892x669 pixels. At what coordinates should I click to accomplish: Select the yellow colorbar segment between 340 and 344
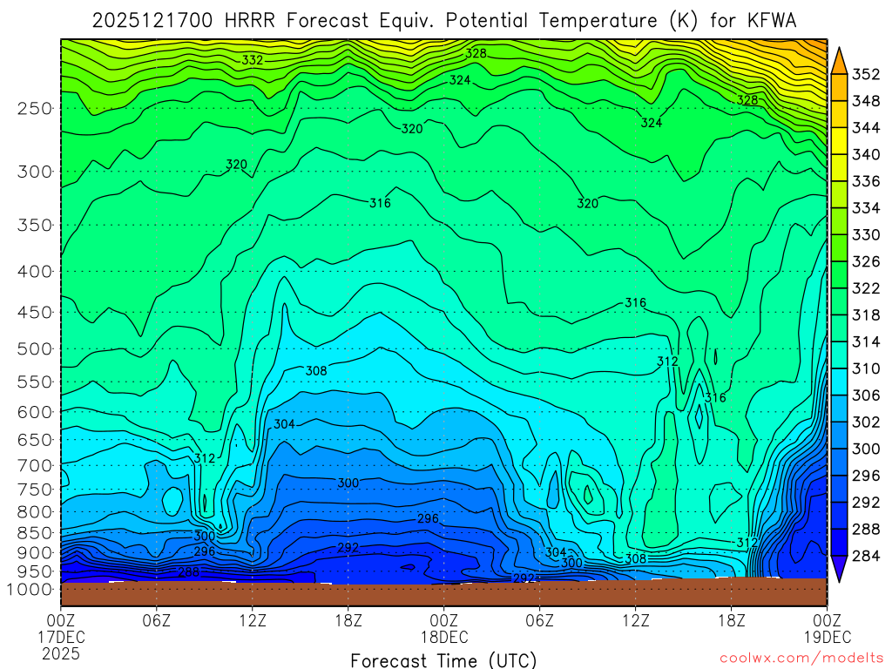[839, 140]
